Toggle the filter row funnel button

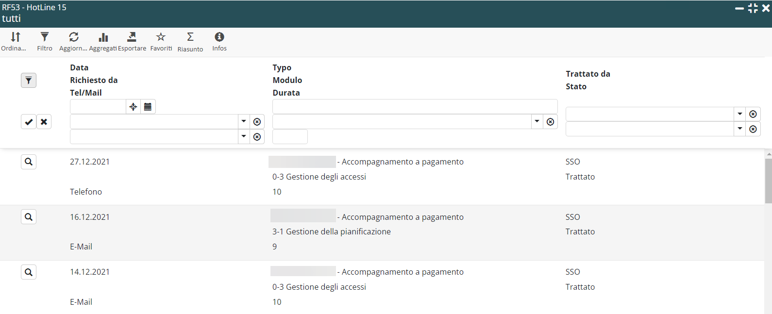[x=29, y=81]
